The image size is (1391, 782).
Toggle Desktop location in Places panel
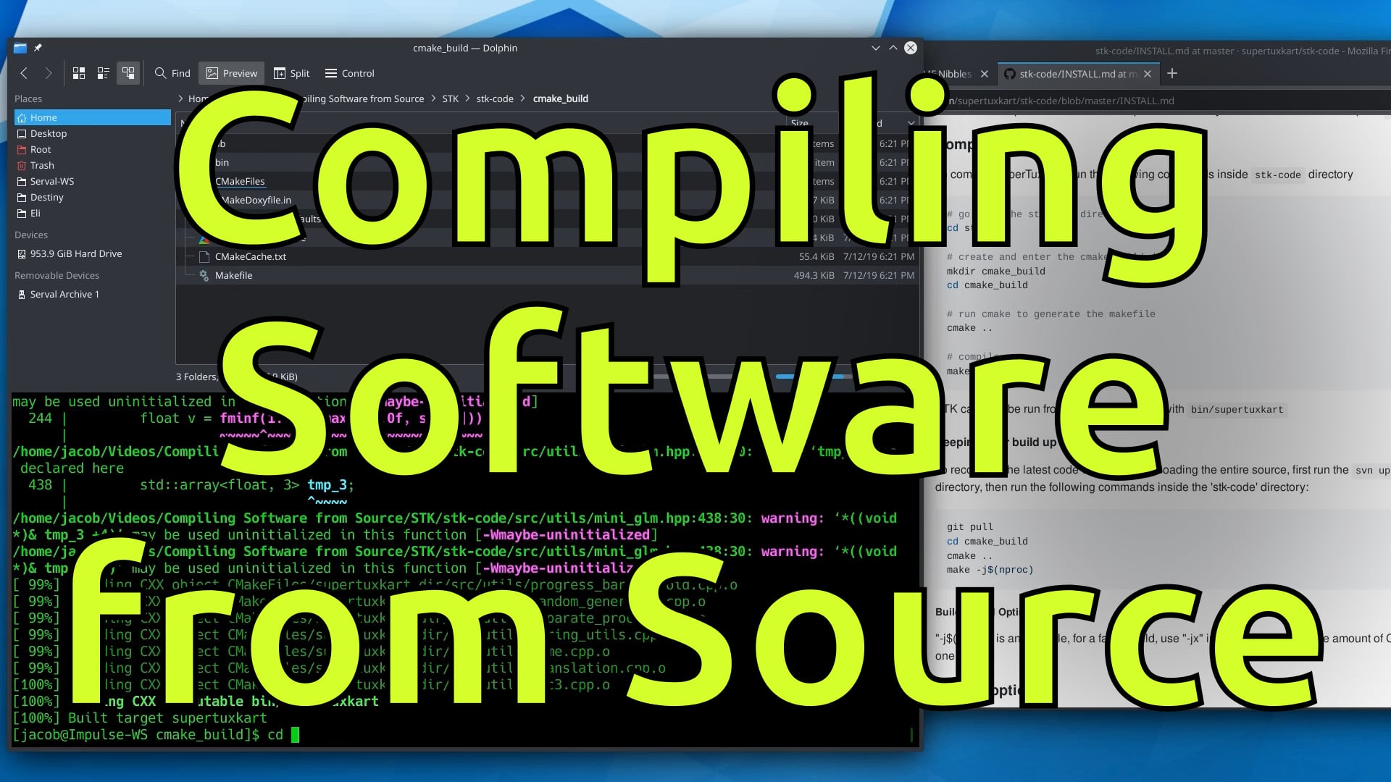48,133
